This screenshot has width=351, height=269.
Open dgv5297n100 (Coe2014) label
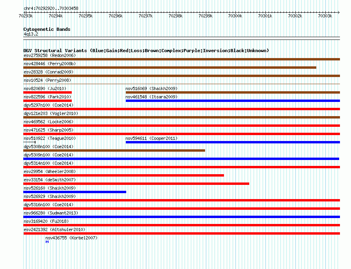pyautogui.click(x=49, y=105)
